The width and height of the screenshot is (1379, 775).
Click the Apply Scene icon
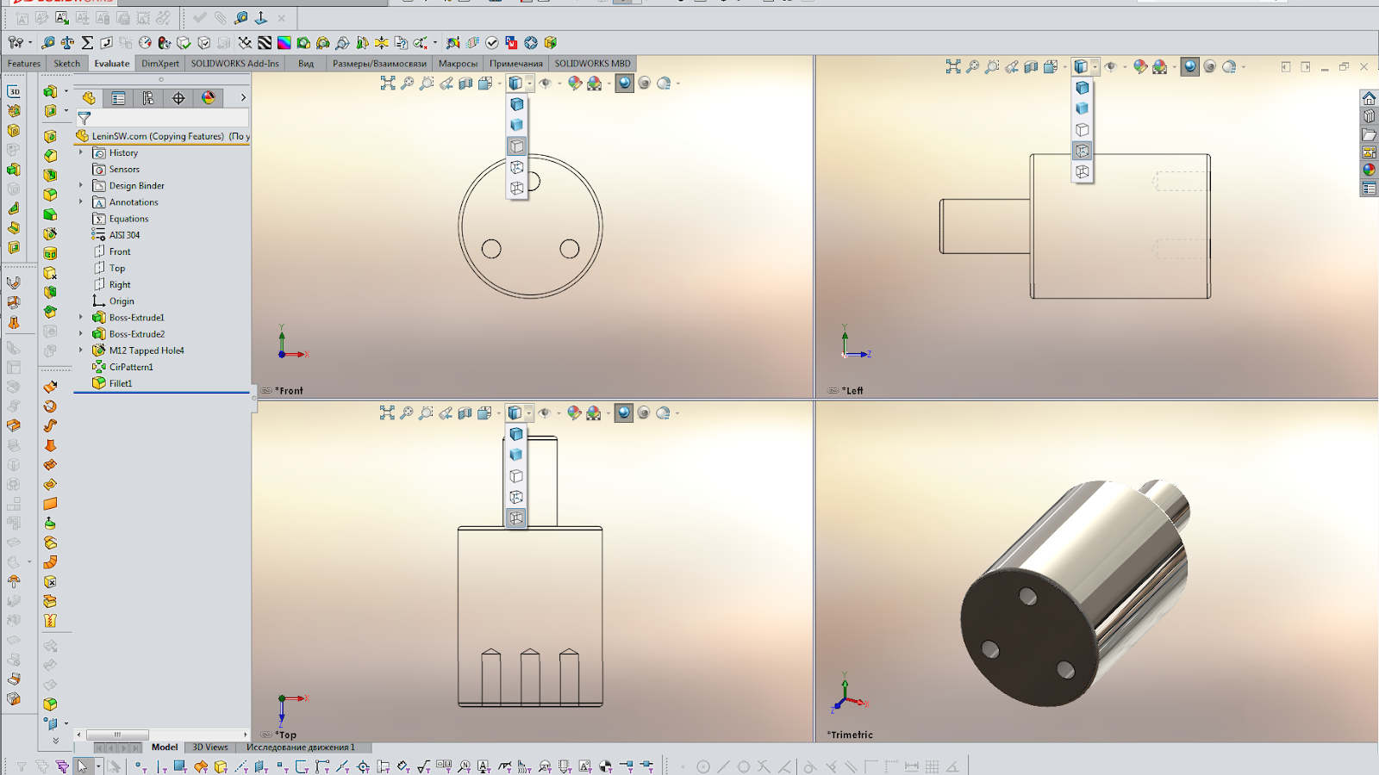click(593, 83)
